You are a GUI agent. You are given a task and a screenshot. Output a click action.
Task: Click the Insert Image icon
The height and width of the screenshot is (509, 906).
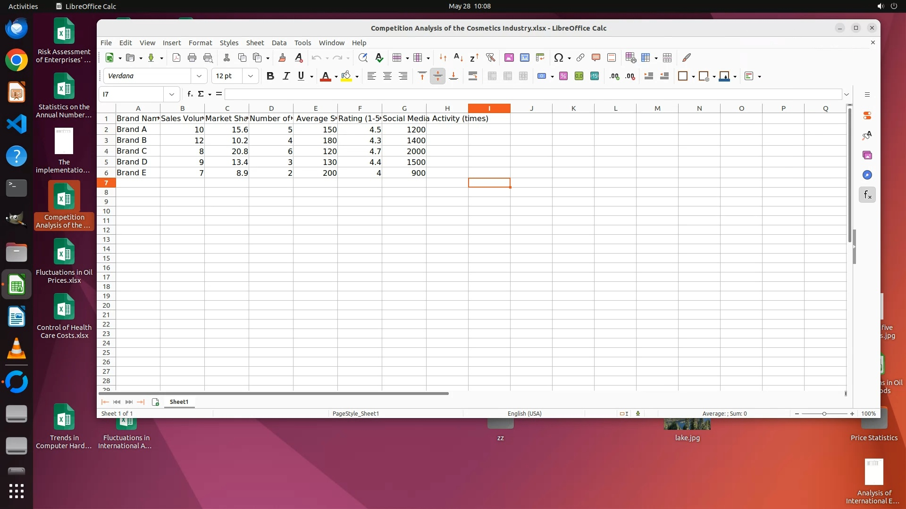pyautogui.click(x=509, y=57)
